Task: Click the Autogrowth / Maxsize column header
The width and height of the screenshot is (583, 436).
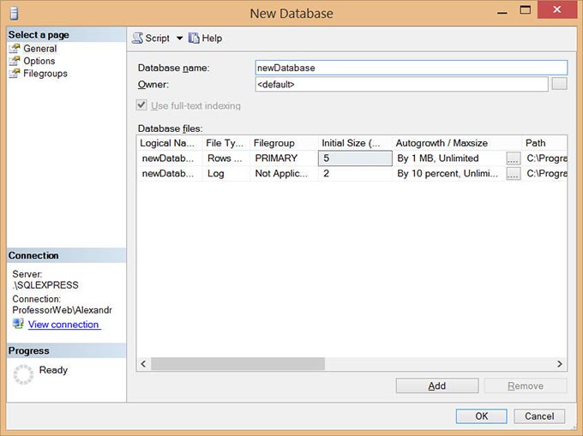Action: (457, 143)
